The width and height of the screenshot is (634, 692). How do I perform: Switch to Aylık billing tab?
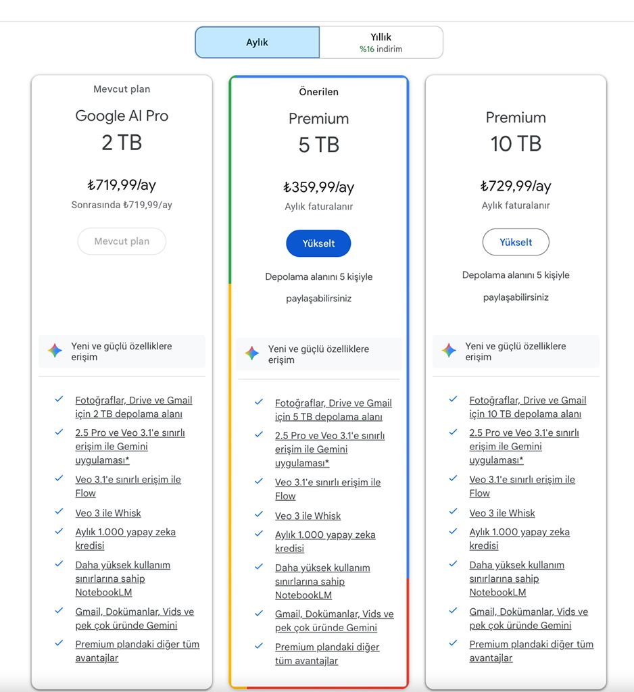tap(257, 43)
